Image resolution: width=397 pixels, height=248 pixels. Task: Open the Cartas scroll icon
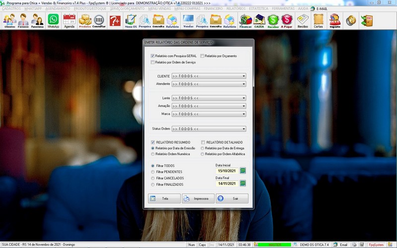tap(318, 21)
